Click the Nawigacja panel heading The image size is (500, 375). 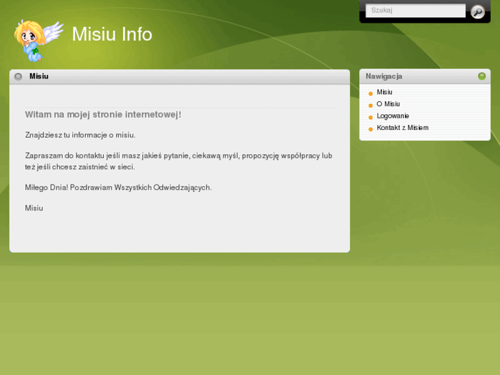[384, 76]
